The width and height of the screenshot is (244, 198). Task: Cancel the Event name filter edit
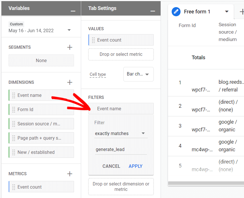(x=111, y=166)
